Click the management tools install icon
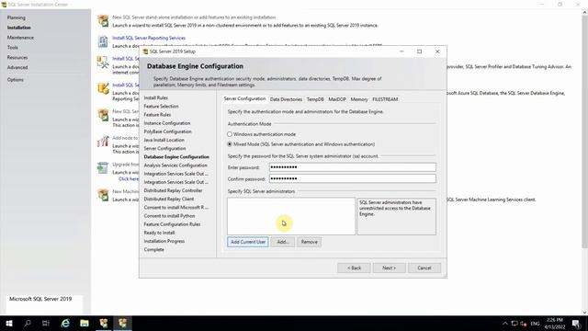The image size is (588, 331). click(x=103, y=62)
